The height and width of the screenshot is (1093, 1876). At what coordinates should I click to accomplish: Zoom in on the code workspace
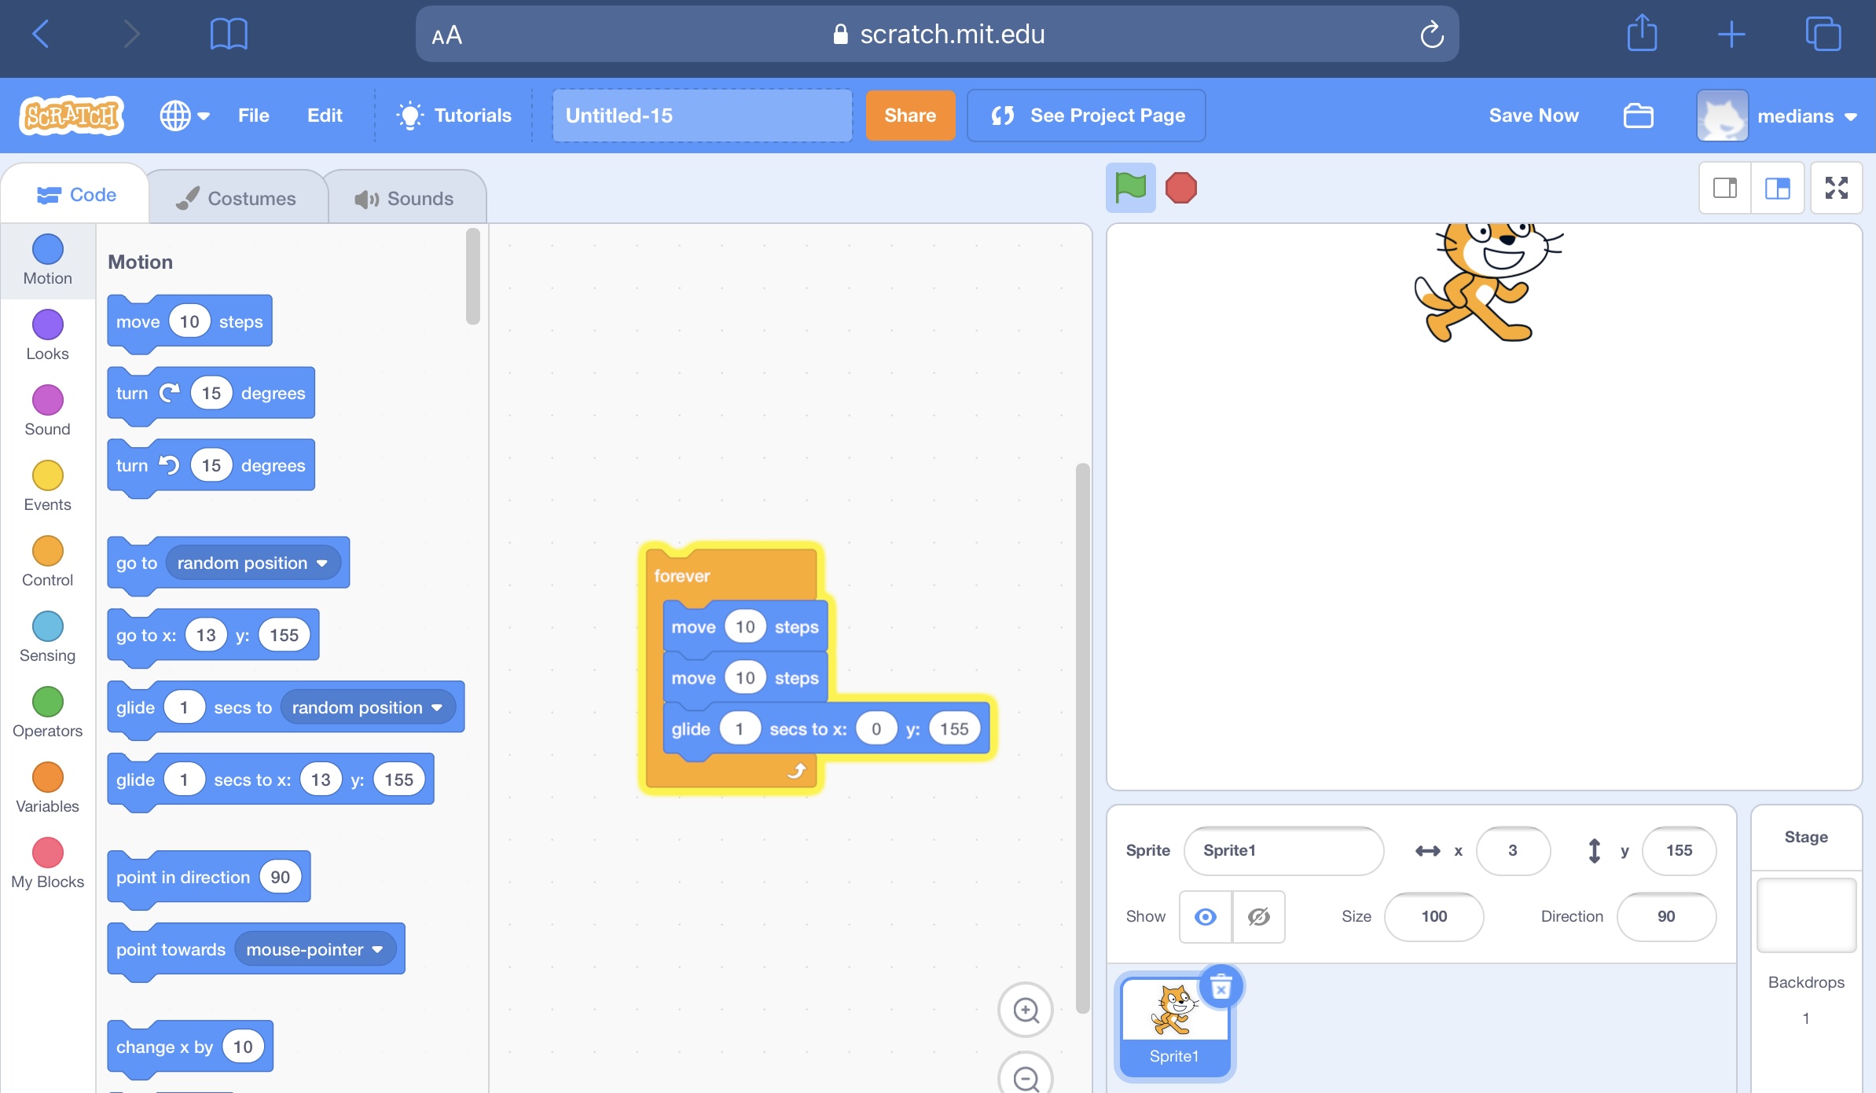[x=1025, y=1010]
